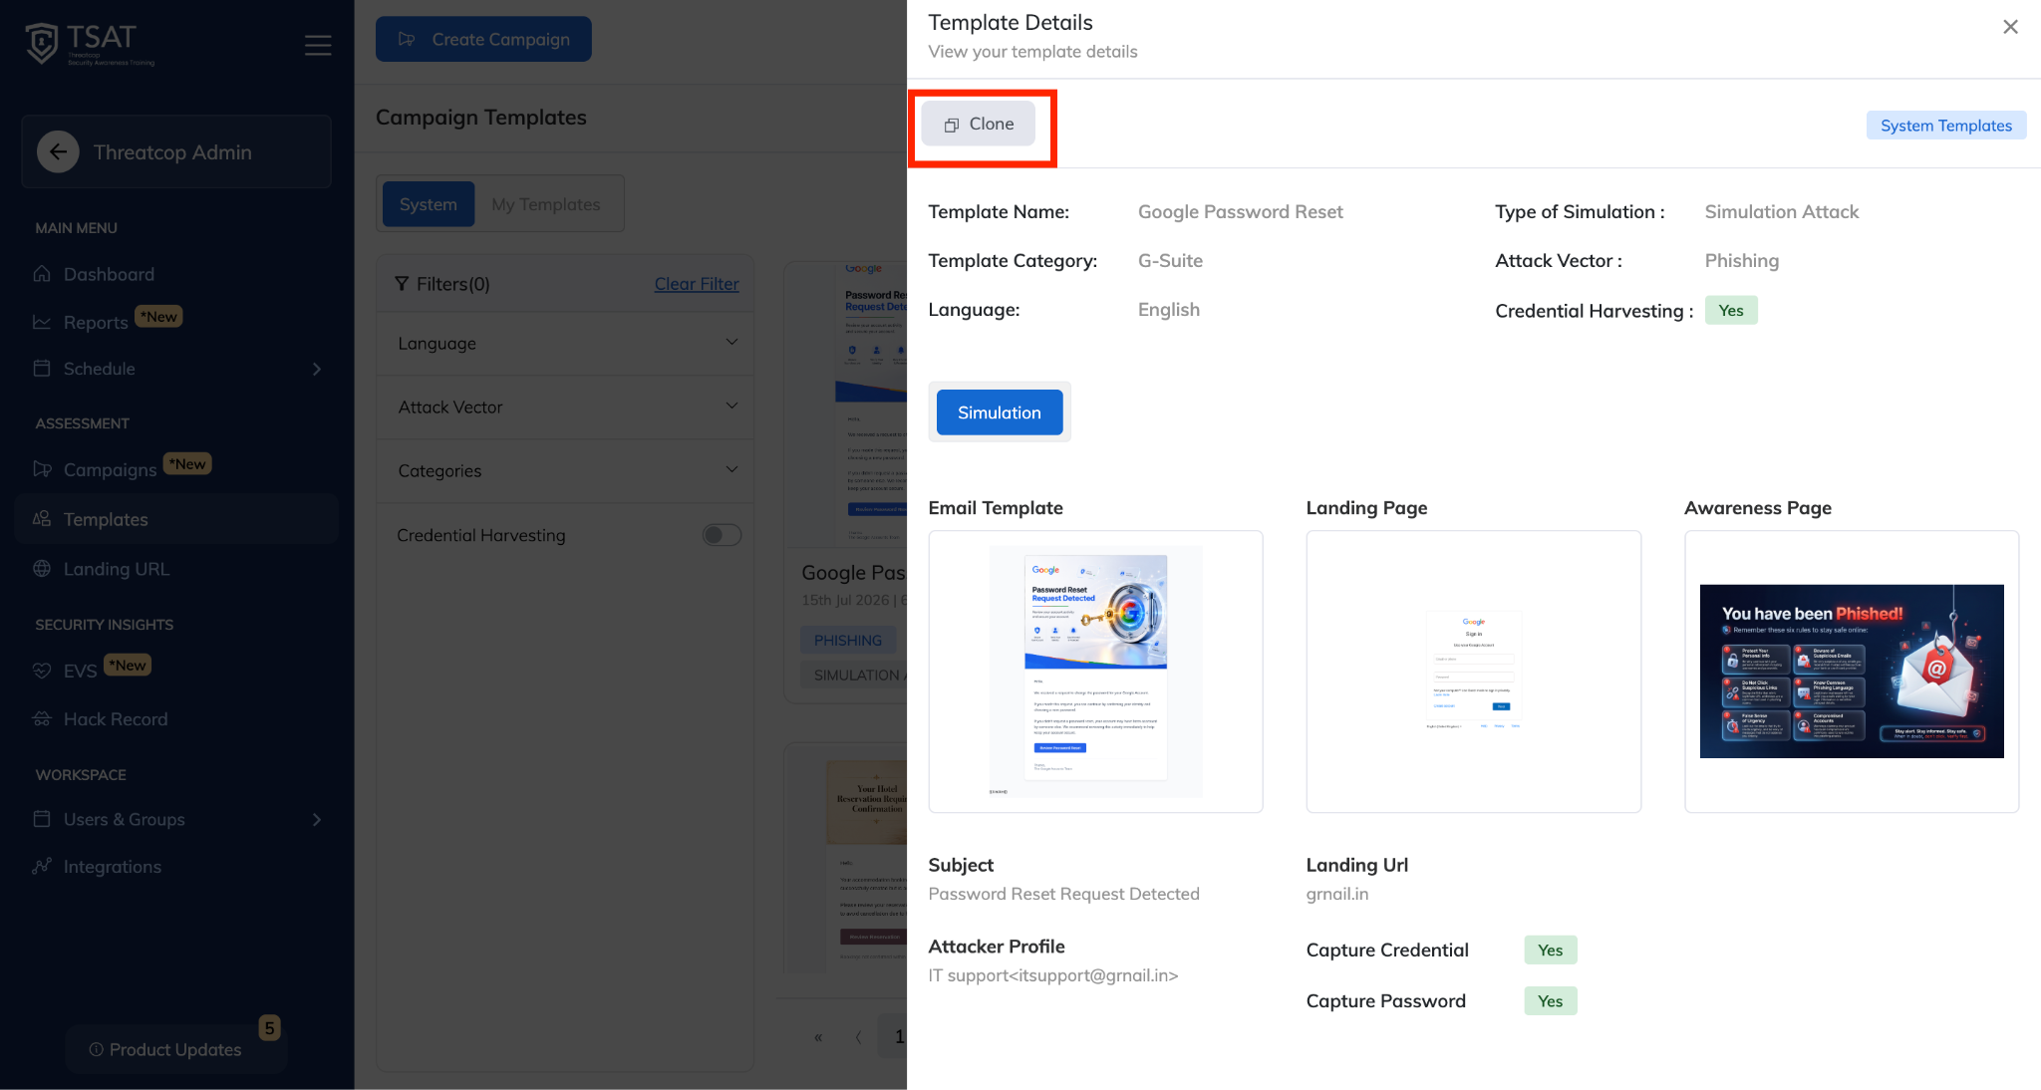Viewport: 2041px width, 1090px height.
Task: Click the Landing URL globe icon
Action: (x=42, y=569)
